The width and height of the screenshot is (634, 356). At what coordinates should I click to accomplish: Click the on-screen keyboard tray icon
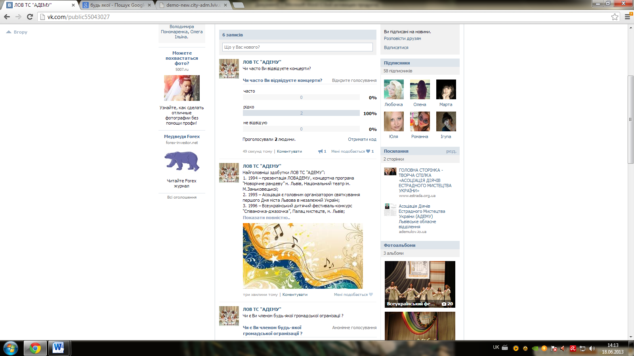(505, 348)
